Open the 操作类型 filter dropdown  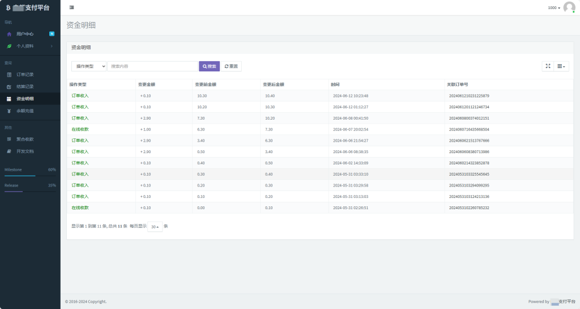pos(89,66)
